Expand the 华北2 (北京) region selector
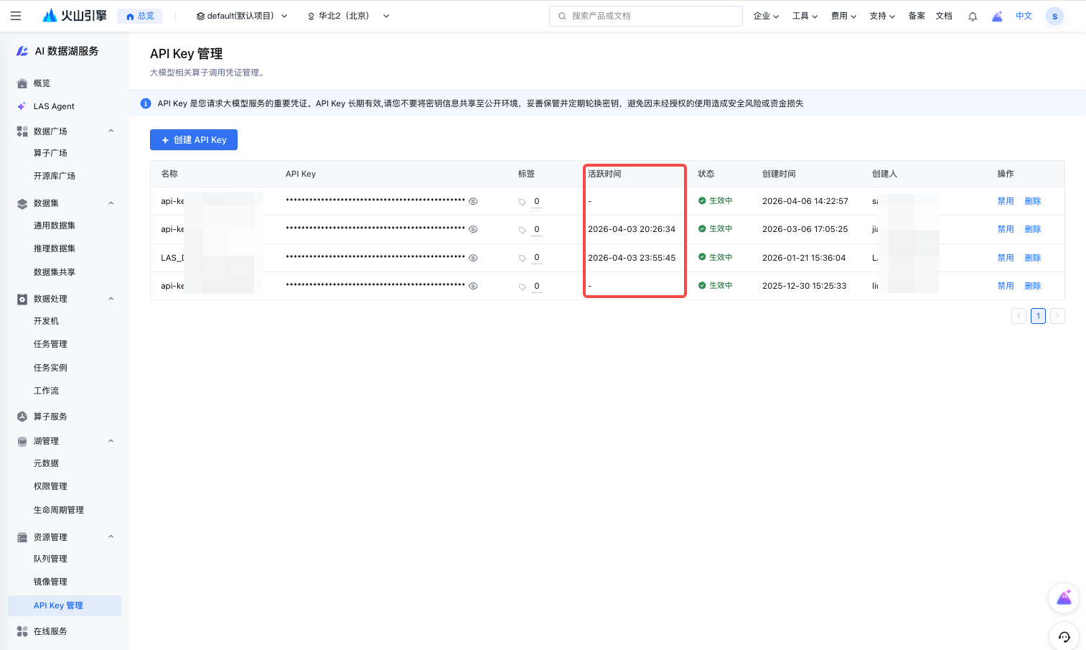Image resolution: width=1086 pixels, height=650 pixels. tap(348, 16)
